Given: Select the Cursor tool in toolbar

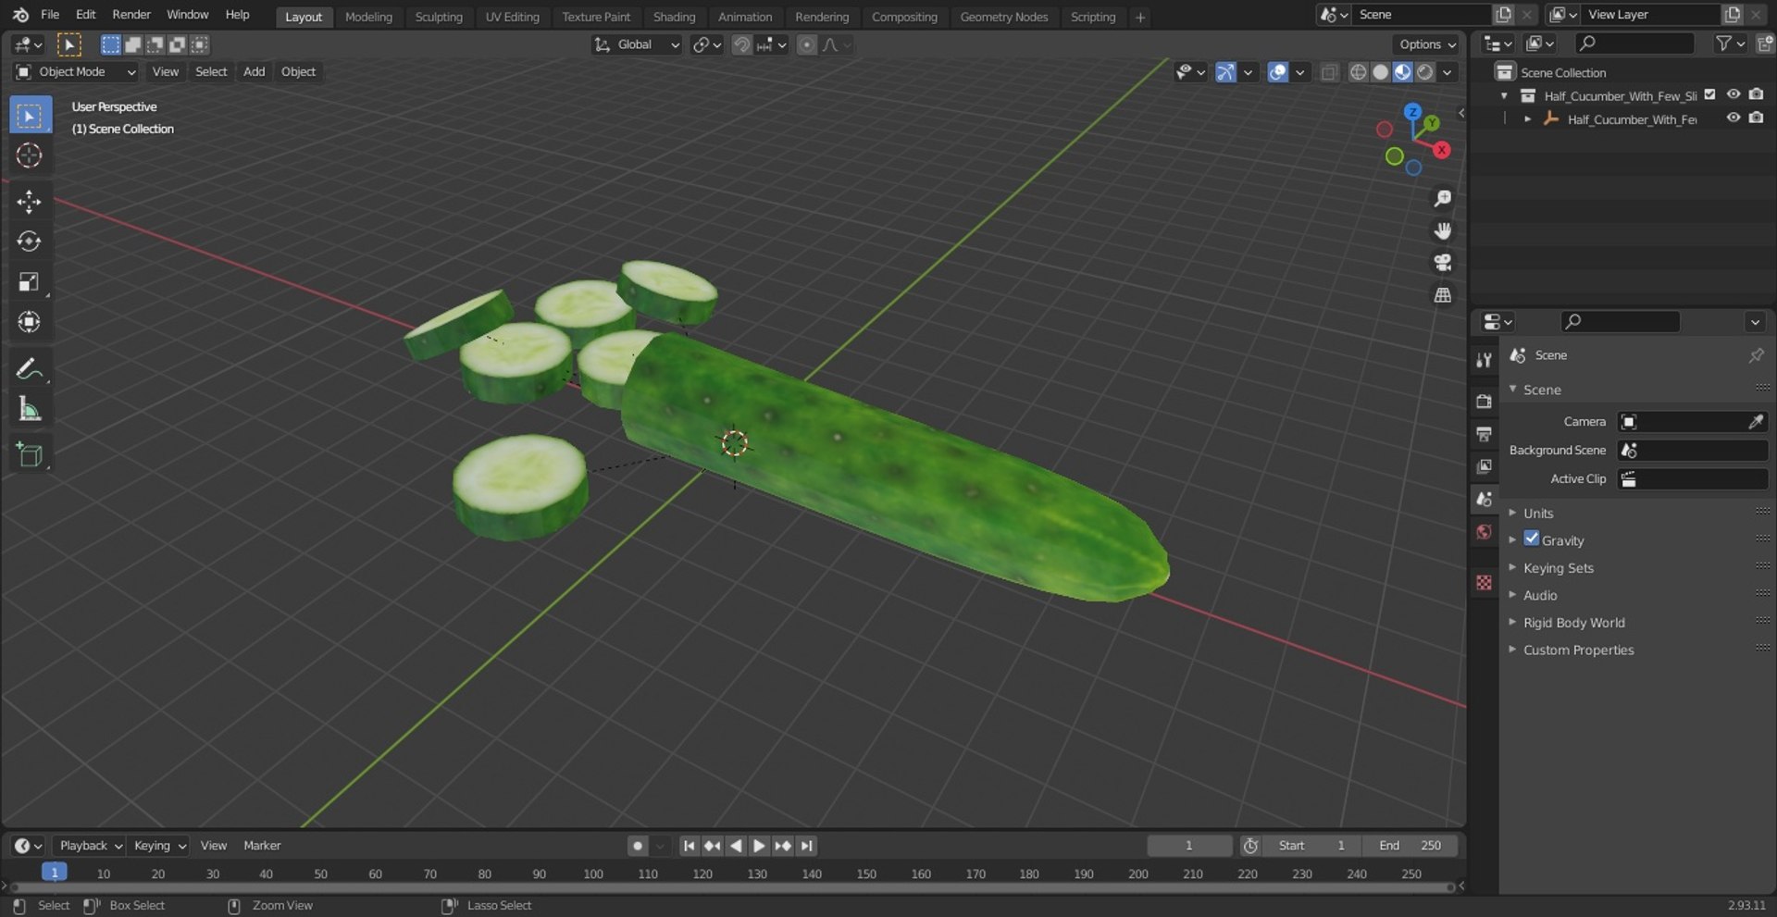Looking at the screenshot, I should [x=30, y=155].
